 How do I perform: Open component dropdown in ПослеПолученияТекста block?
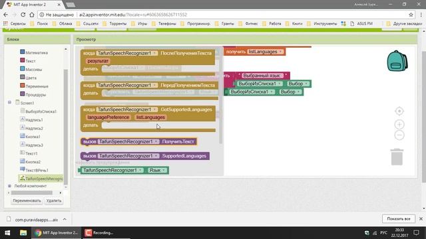154,53
